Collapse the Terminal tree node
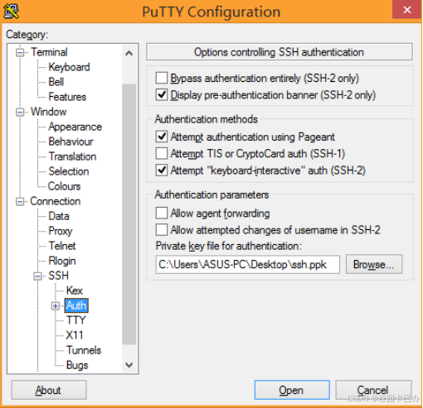423x408 pixels. tap(20, 52)
